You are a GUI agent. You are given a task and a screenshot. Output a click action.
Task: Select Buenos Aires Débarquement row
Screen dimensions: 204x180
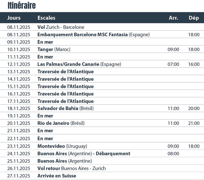pos(102,153)
